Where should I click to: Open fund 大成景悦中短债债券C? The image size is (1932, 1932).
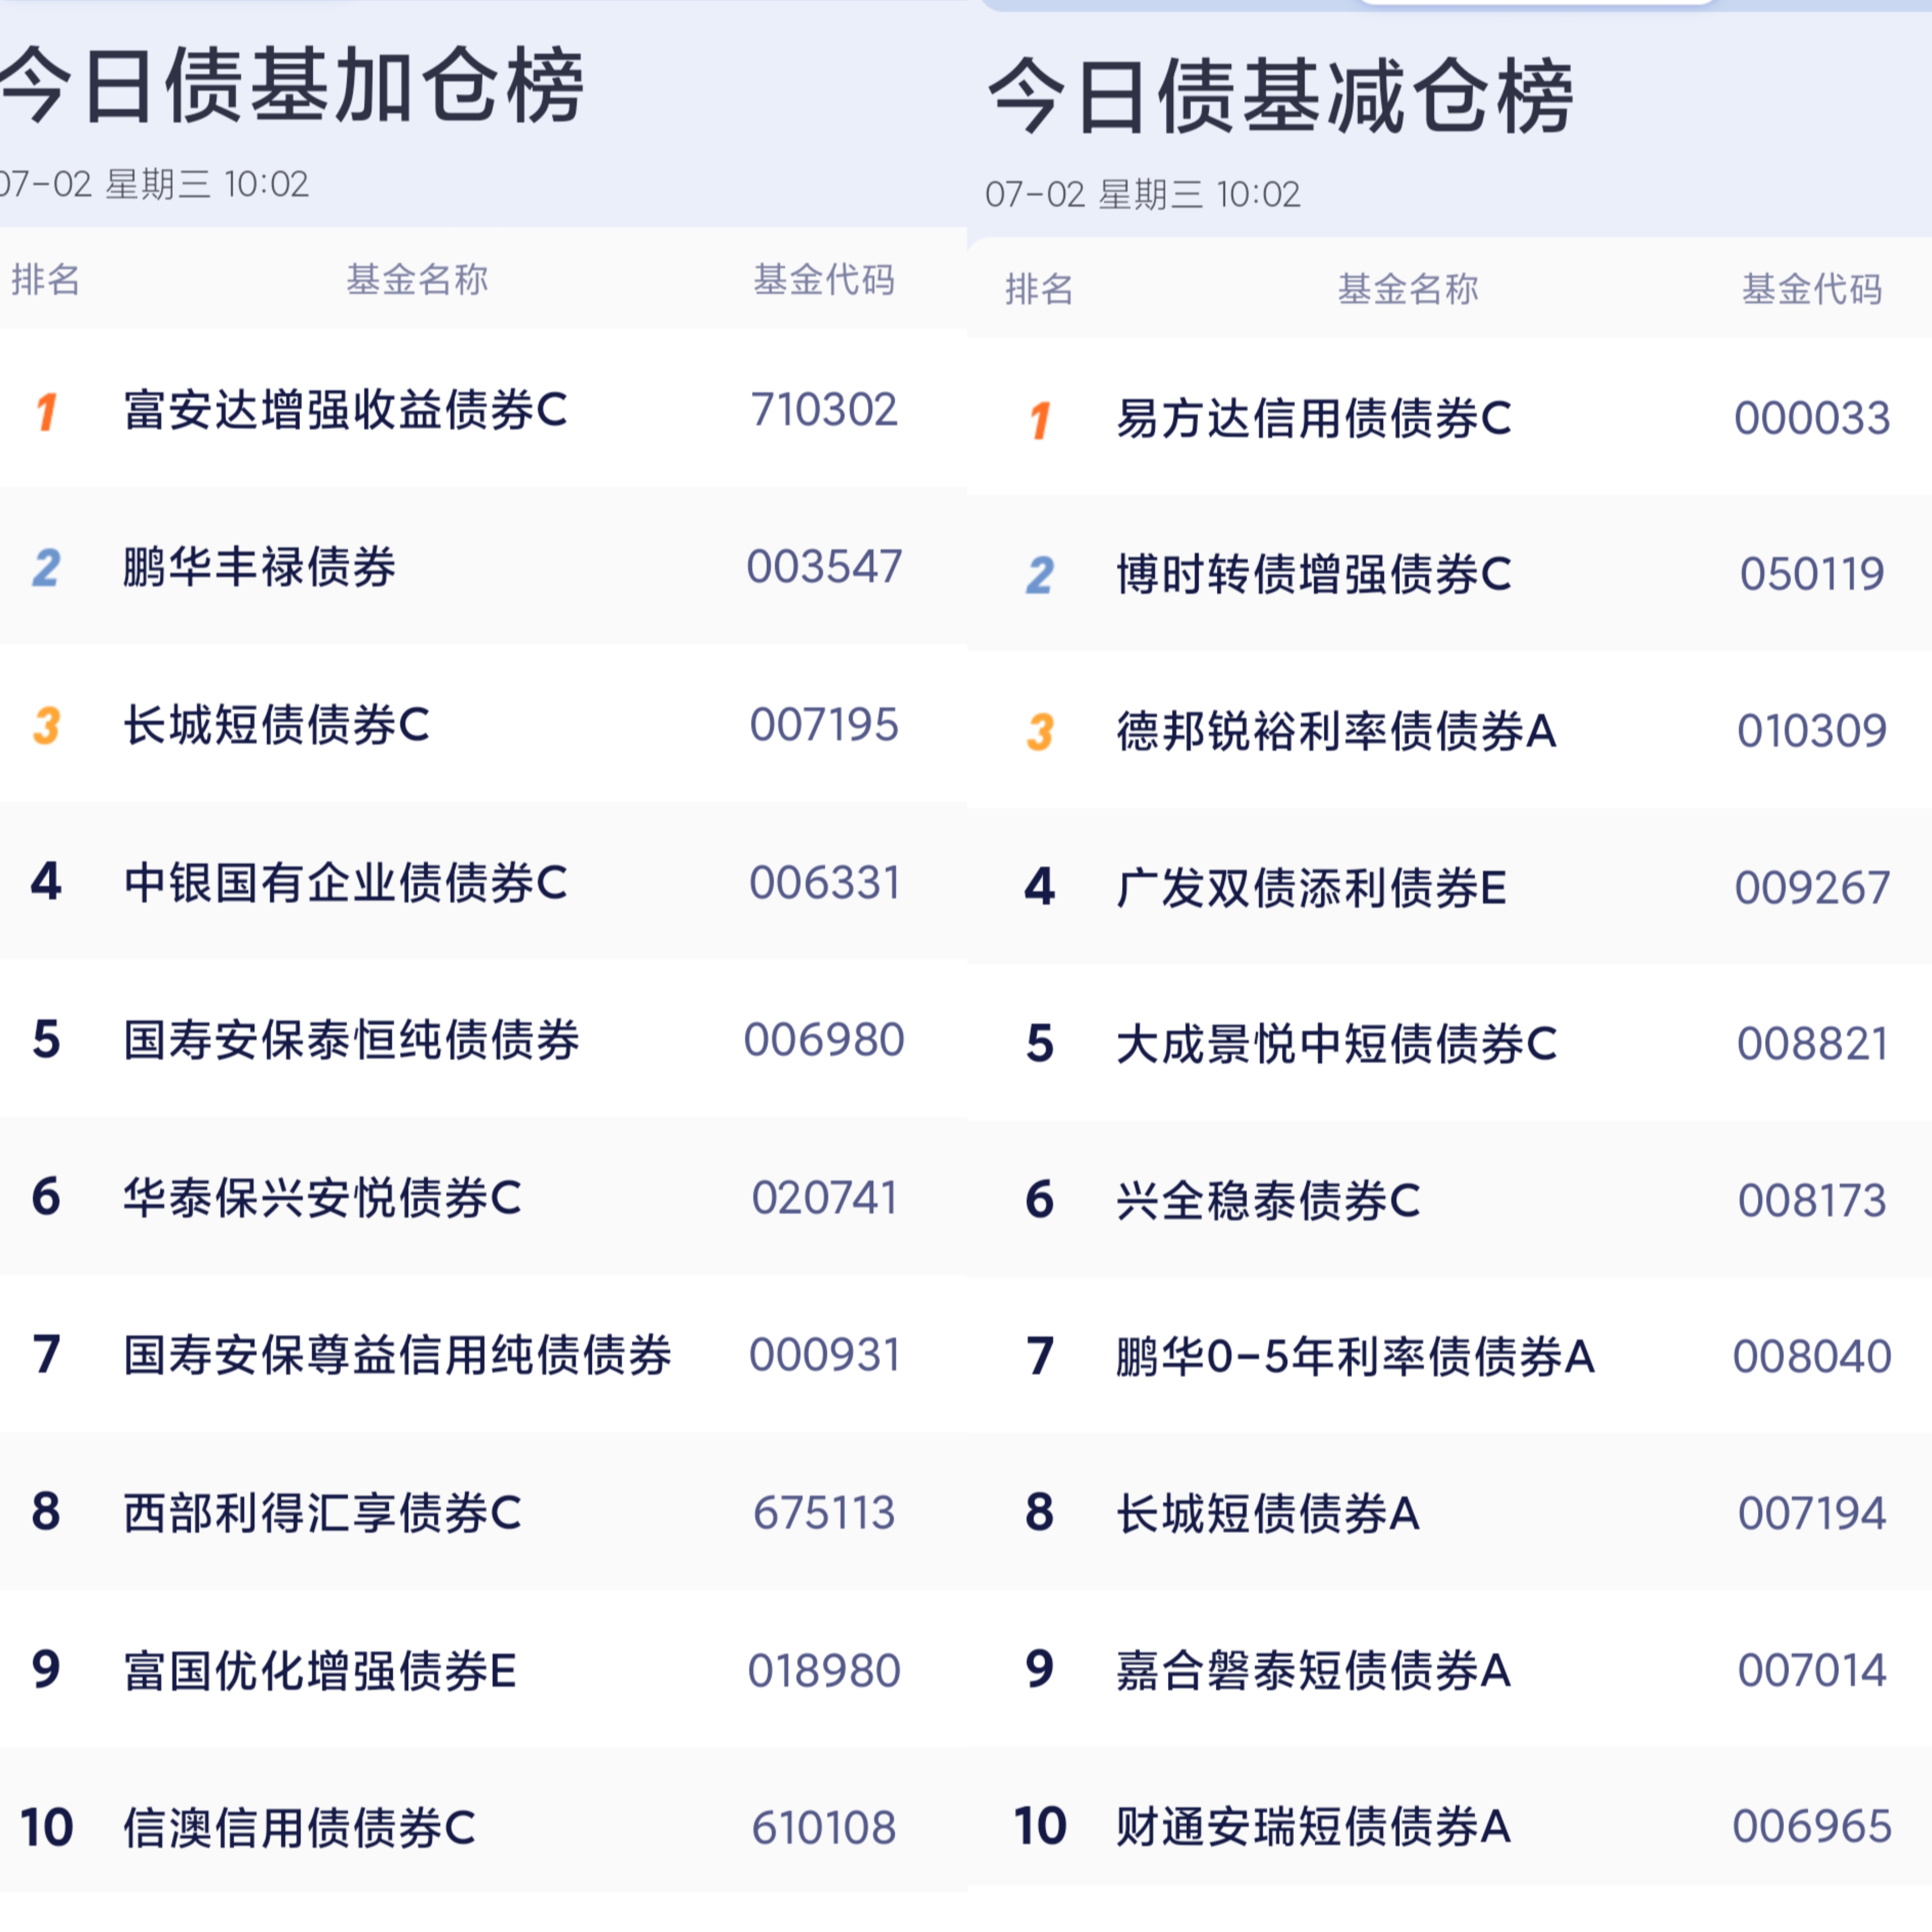point(1337,1044)
